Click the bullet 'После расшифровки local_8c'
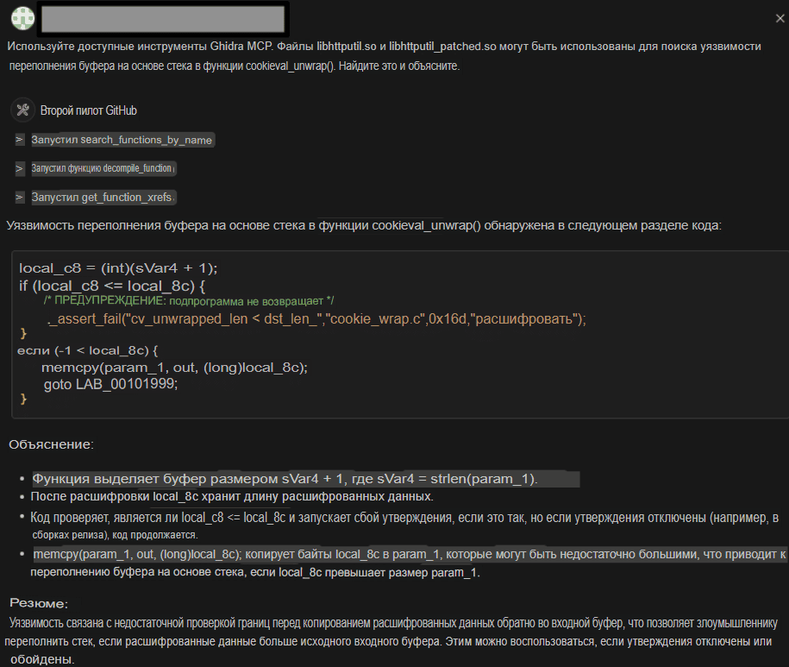 coord(232,497)
